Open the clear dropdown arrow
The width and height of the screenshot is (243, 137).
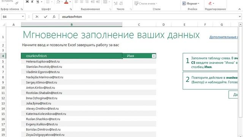click(x=213, y=3)
